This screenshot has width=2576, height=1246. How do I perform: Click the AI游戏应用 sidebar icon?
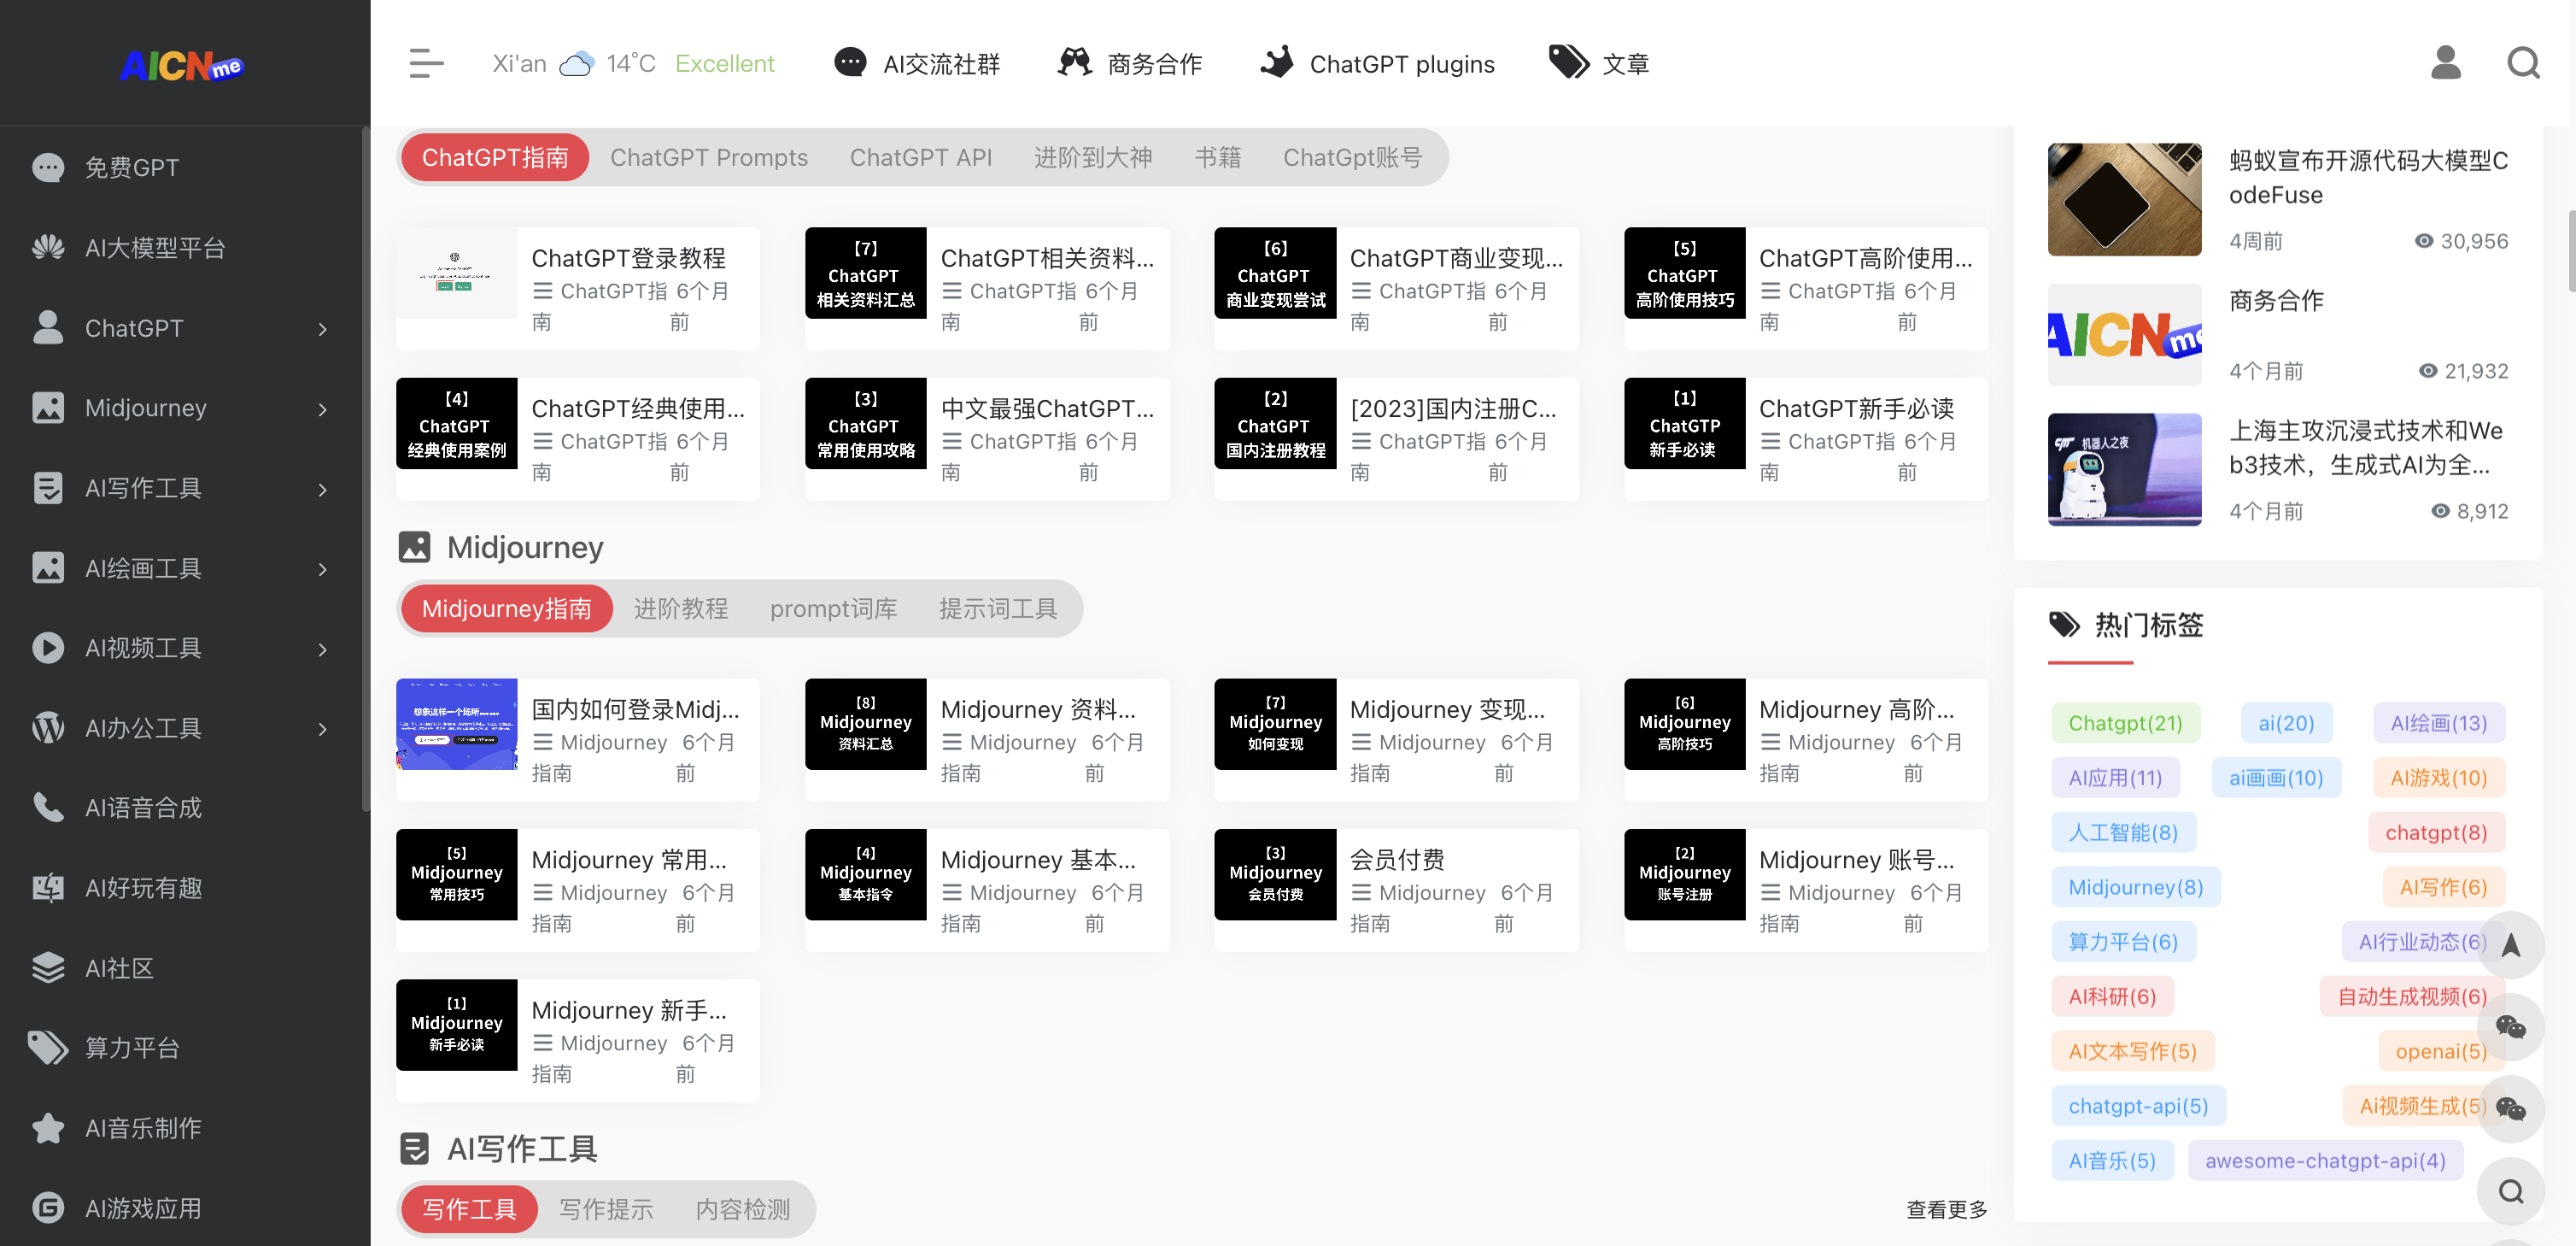tap(48, 1208)
